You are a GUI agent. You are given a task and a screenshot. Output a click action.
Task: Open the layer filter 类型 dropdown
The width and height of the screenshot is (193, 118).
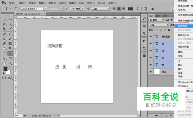click(156, 20)
